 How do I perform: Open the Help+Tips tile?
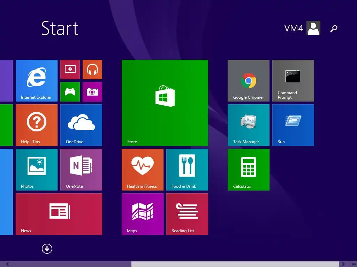[x=36, y=125]
